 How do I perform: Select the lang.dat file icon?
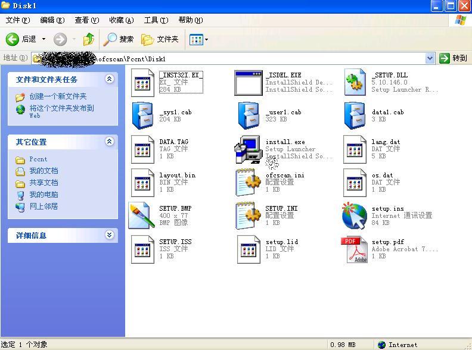coord(355,149)
